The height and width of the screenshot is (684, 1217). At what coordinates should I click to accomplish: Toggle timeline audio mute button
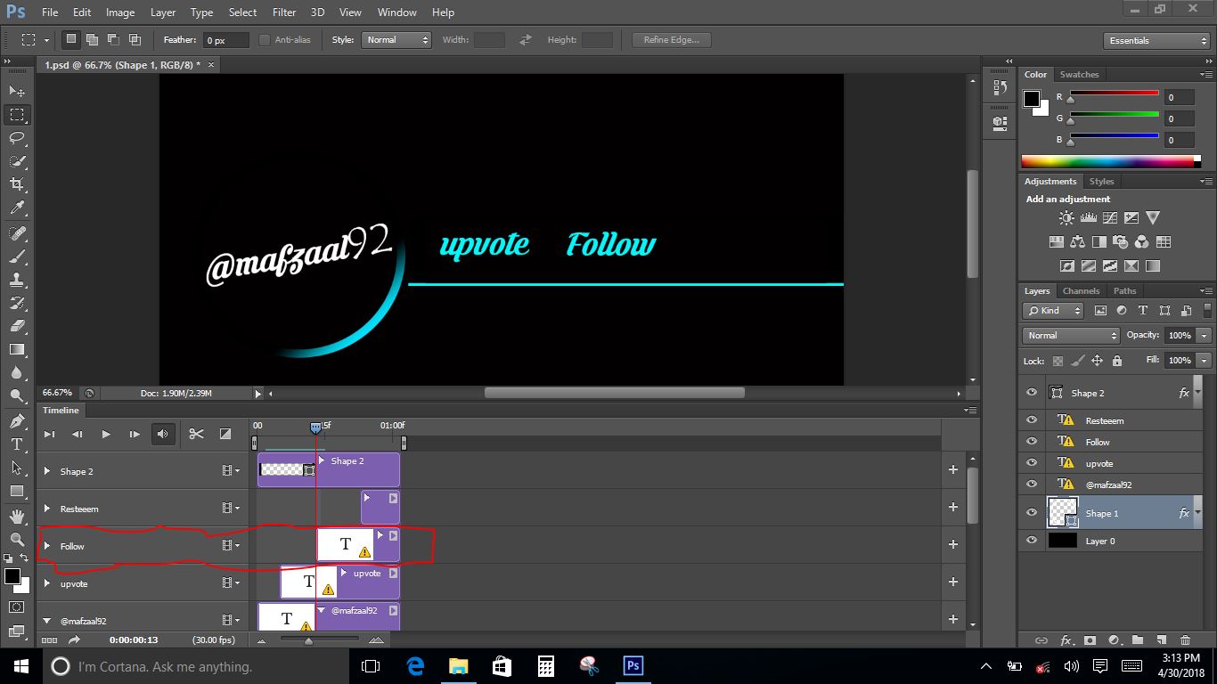163,434
